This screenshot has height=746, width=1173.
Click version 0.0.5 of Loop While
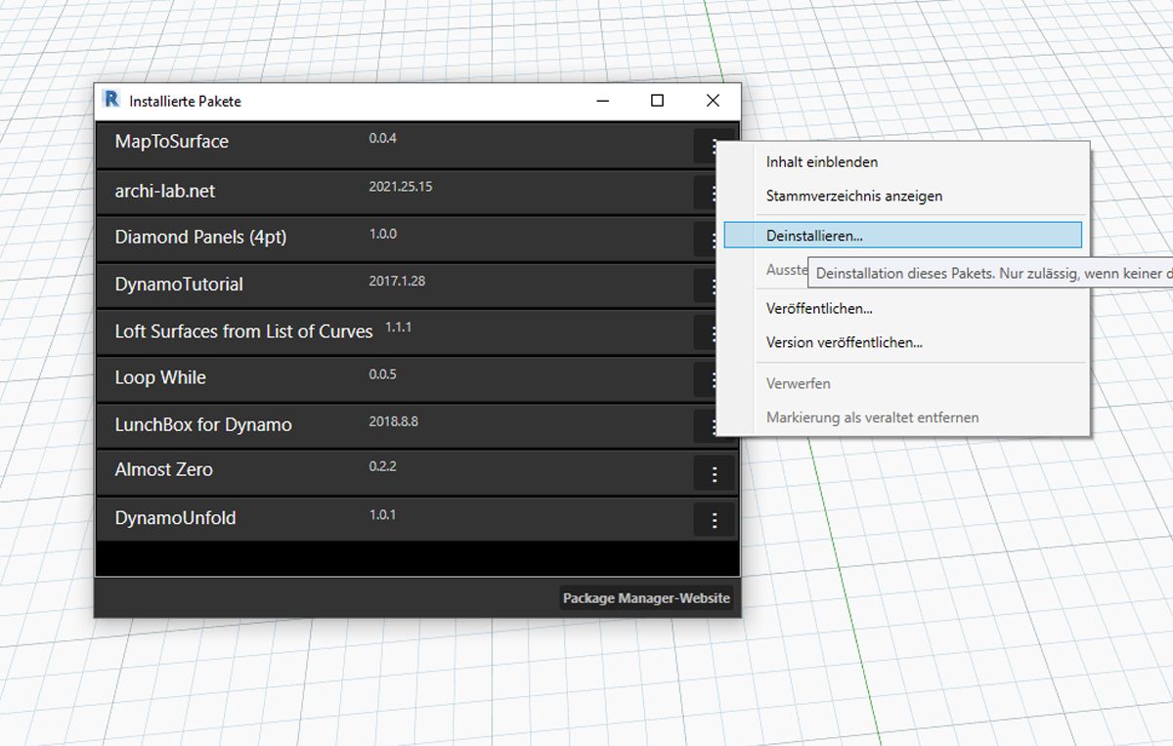point(382,374)
